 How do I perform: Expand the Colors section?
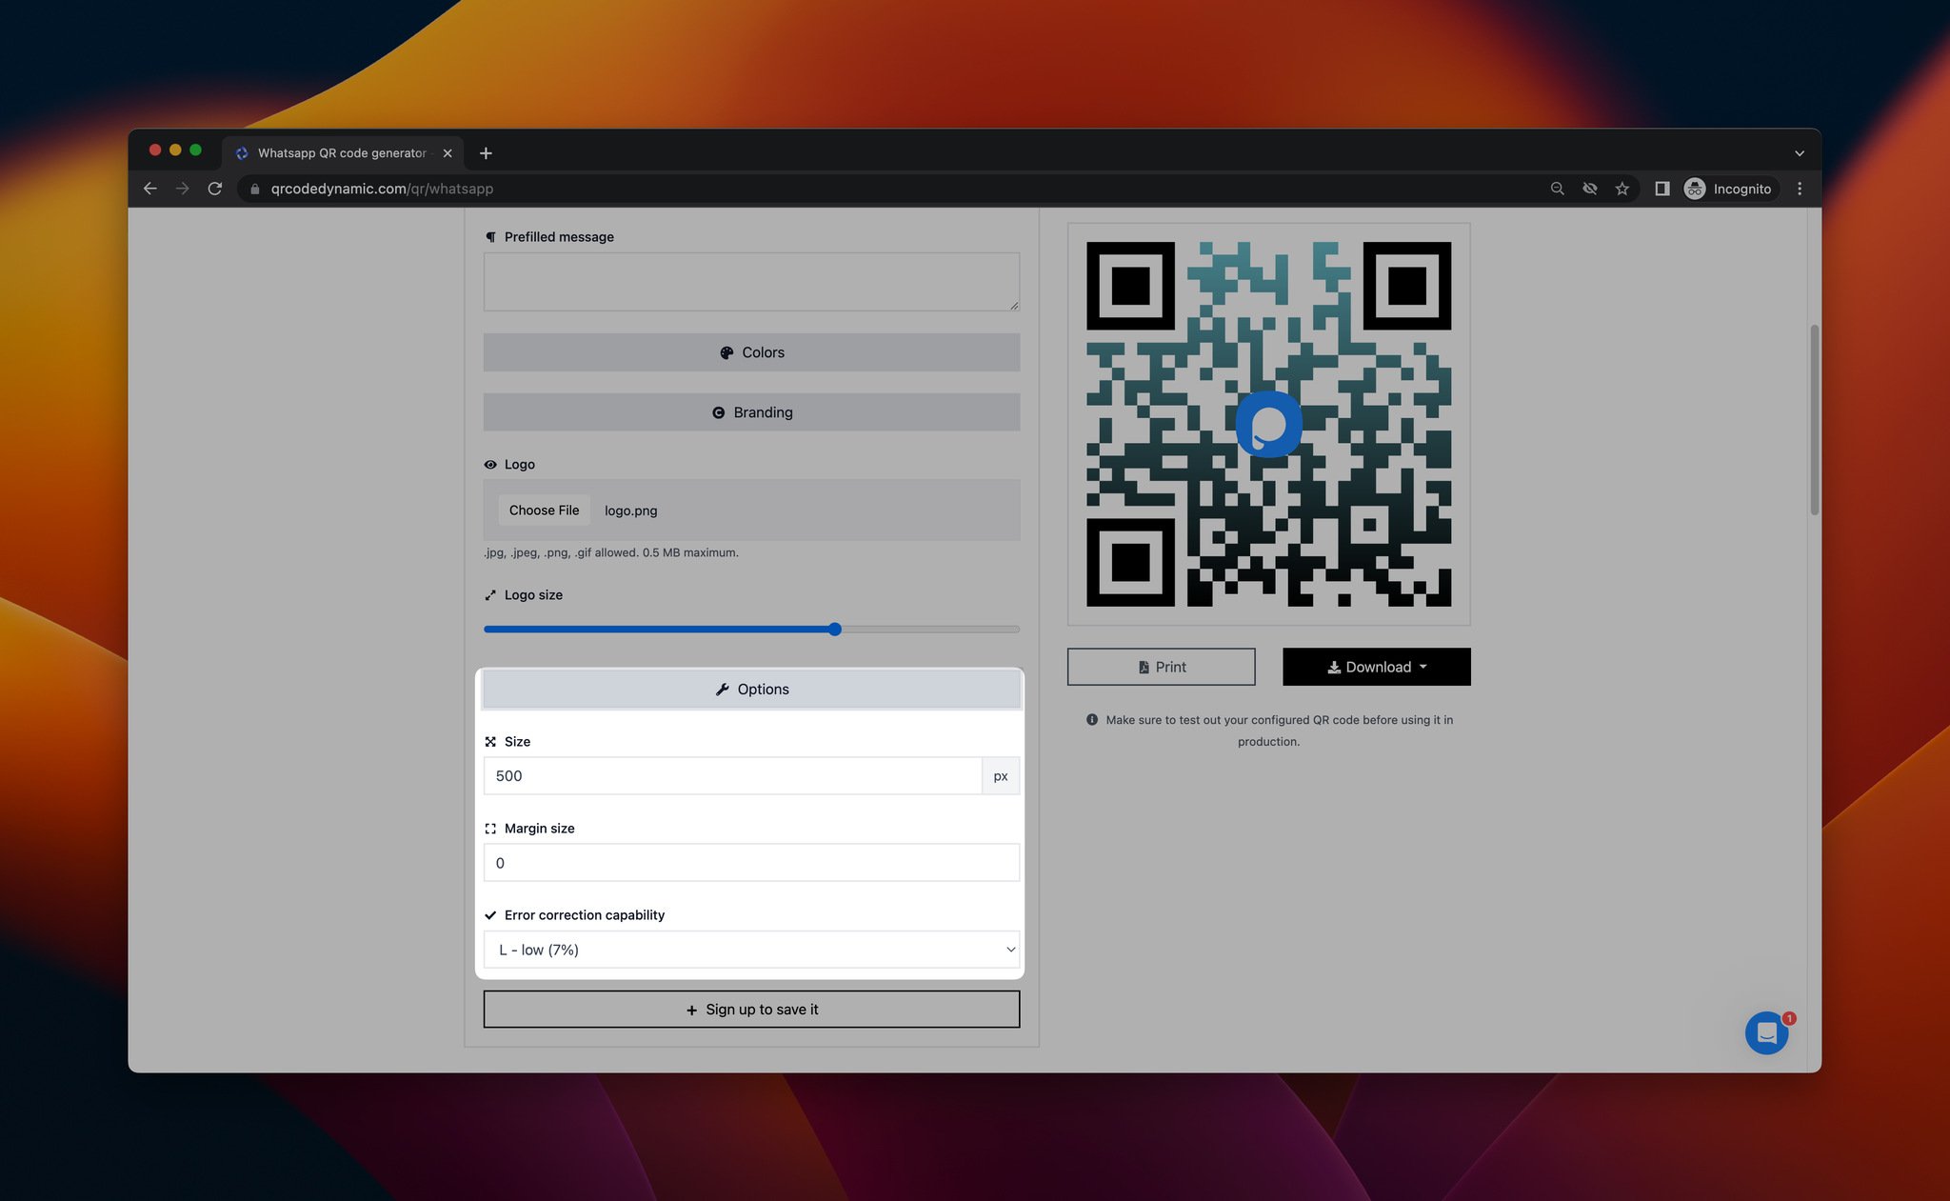coord(751,352)
